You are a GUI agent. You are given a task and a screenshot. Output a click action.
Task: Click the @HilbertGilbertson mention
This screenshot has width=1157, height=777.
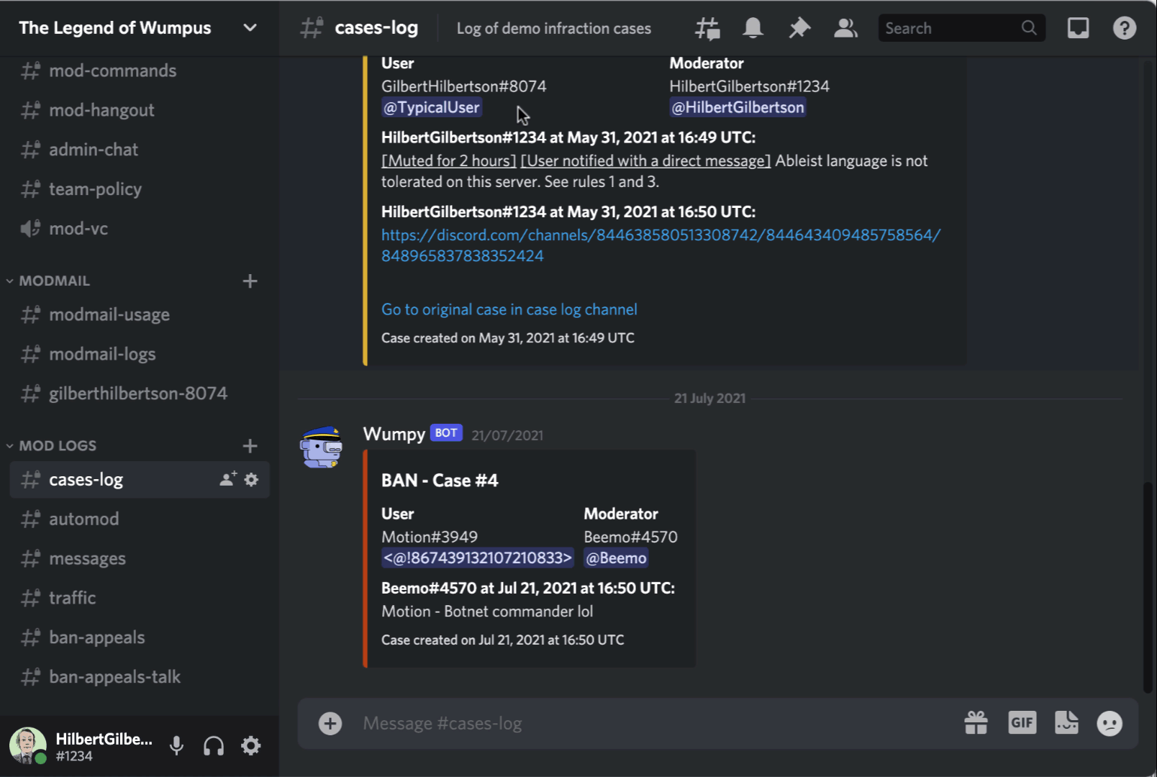pyautogui.click(x=738, y=108)
